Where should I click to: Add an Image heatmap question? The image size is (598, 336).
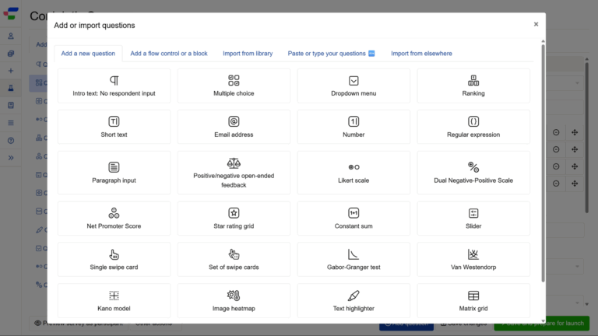tap(234, 301)
